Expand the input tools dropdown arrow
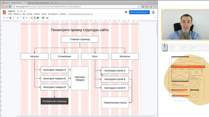 50,18
